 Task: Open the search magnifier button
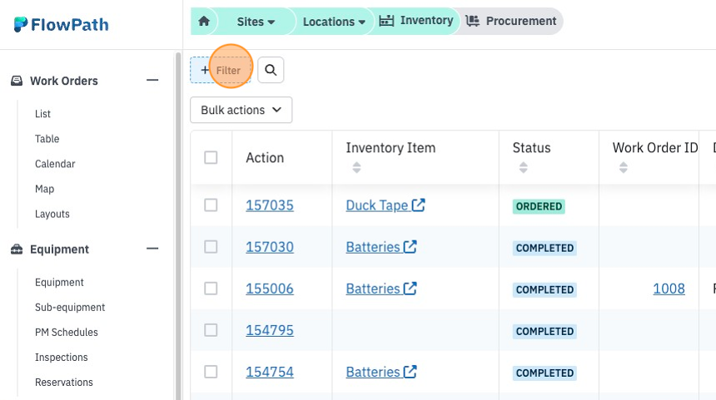[x=271, y=70]
